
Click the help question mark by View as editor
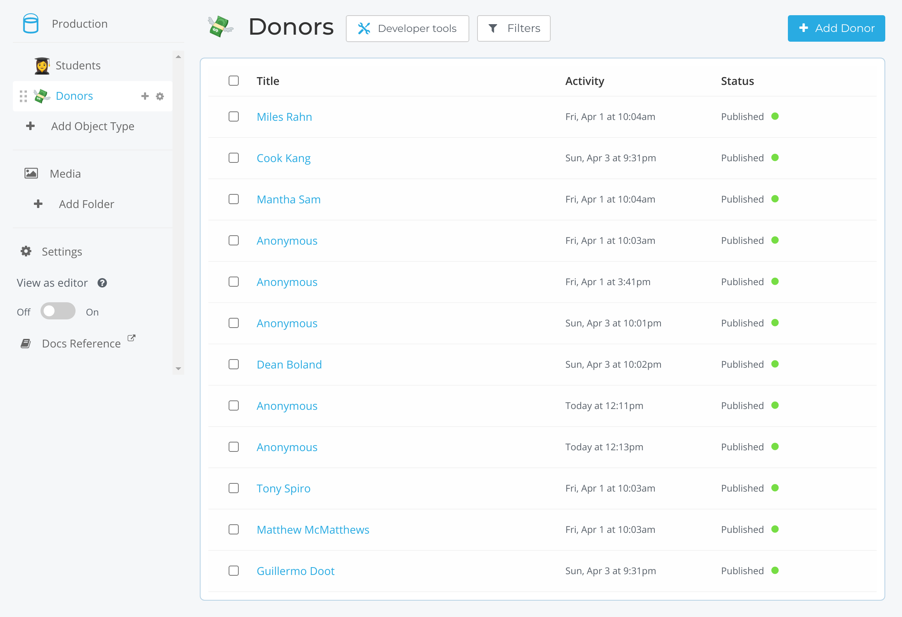(x=102, y=283)
